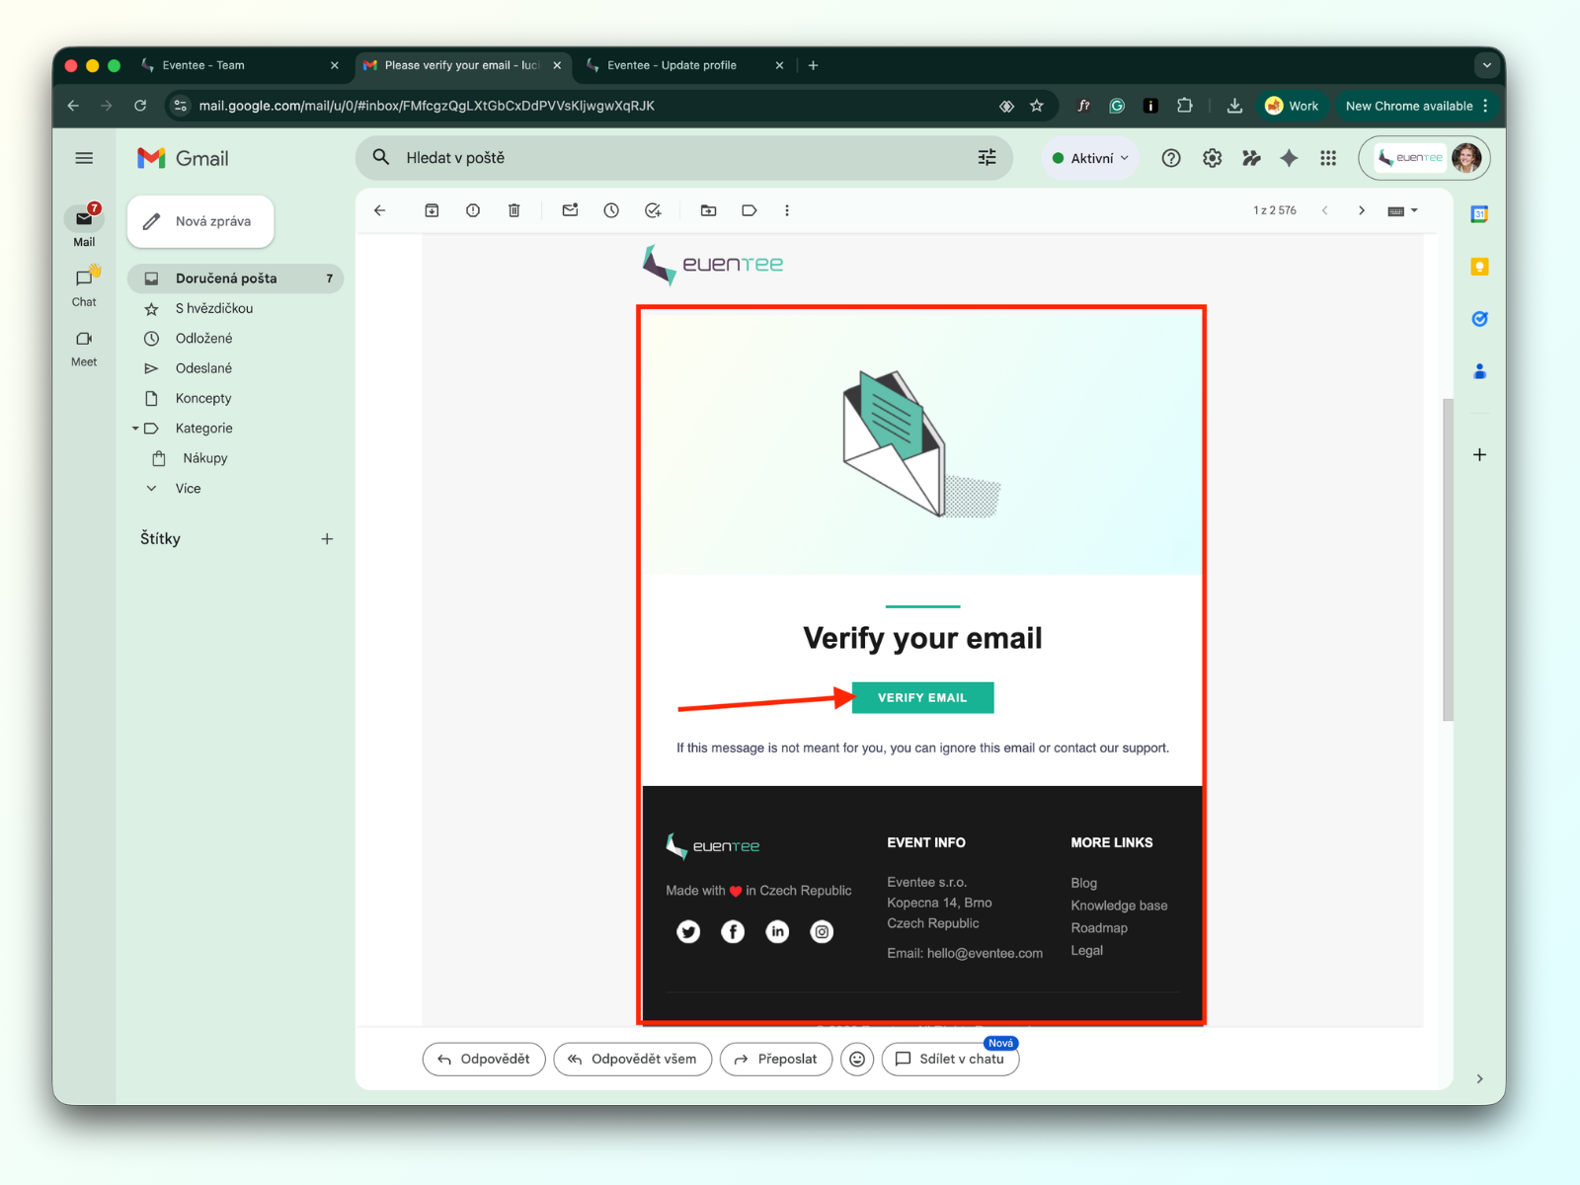This screenshot has height=1185, width=1580.
Task: Open Eventee's Facebook icon in footer
Action: point(733,931)
